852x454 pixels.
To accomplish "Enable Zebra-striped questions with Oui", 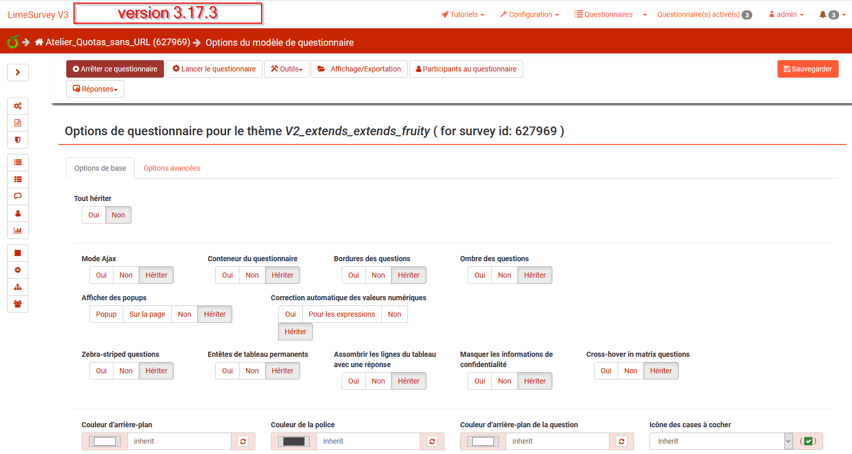I will click(101, 371).
